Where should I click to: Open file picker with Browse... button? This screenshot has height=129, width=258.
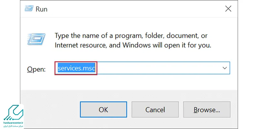[207, 109]
